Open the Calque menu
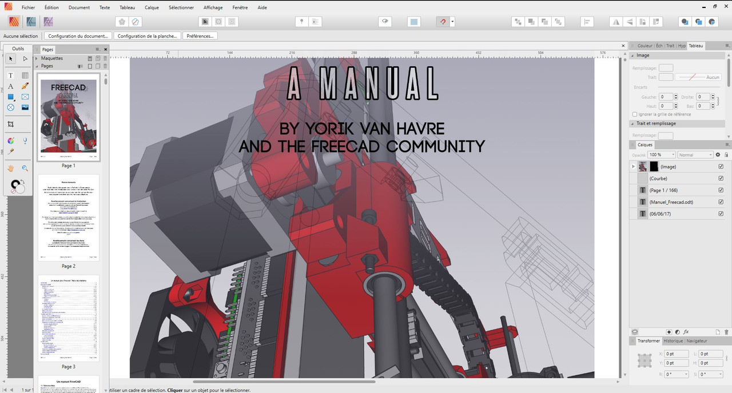The image size is (732, 393). (x=152, y=7)
